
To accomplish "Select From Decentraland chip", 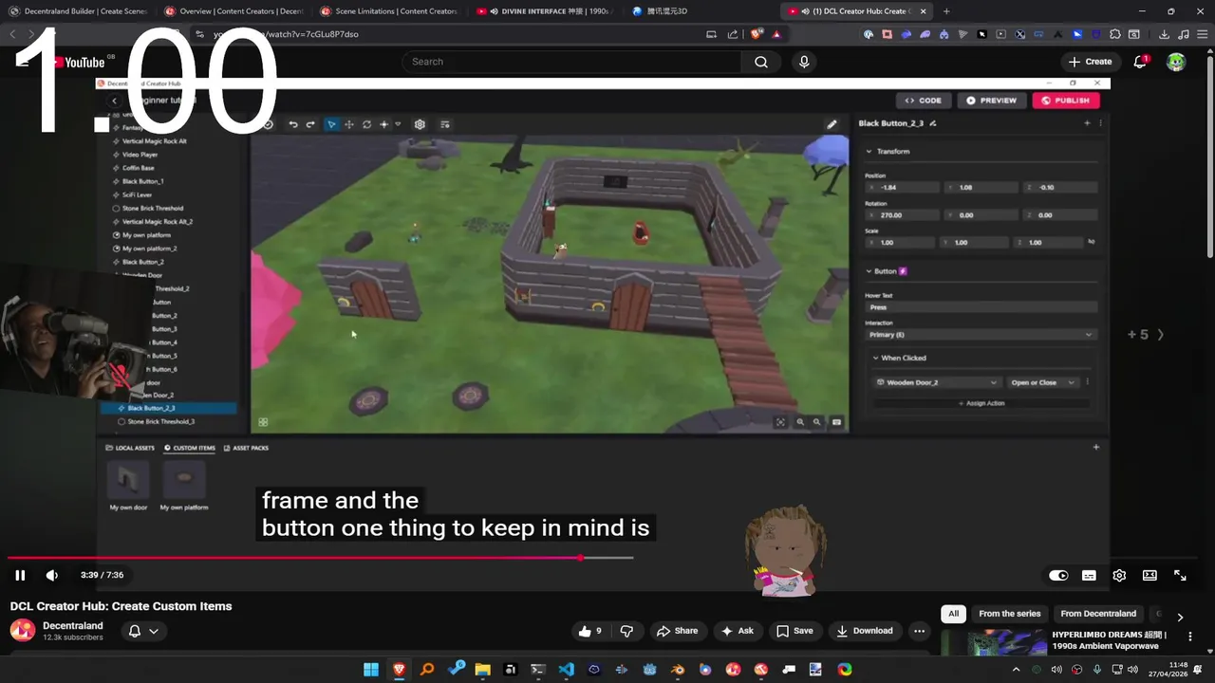I will click(1098, 614).
